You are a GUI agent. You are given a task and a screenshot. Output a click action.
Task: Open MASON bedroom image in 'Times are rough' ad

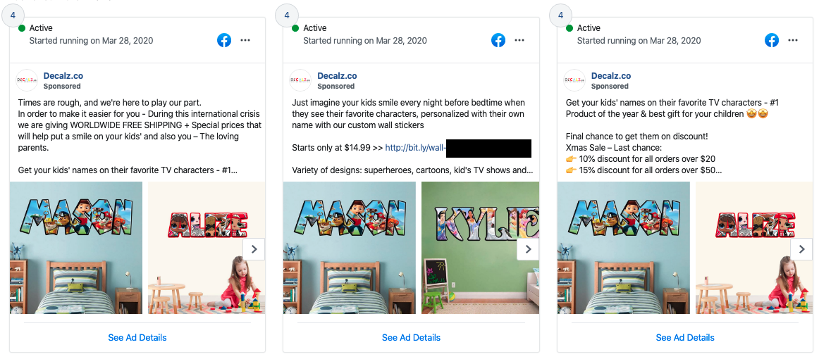click(x=76, y=248)
